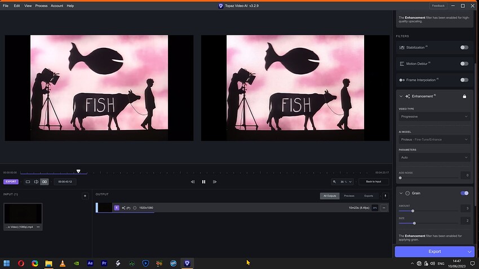Disable the Grain filter toggle
Image resolution: width=479 pixels, height=269 pixels.
point(464,193)
